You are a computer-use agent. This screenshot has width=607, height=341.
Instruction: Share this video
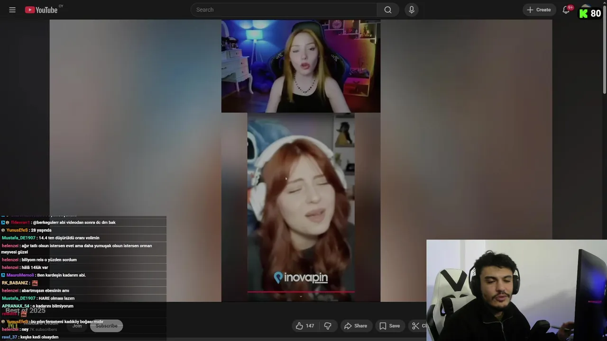pyautogui.click(x=356, y=326)
